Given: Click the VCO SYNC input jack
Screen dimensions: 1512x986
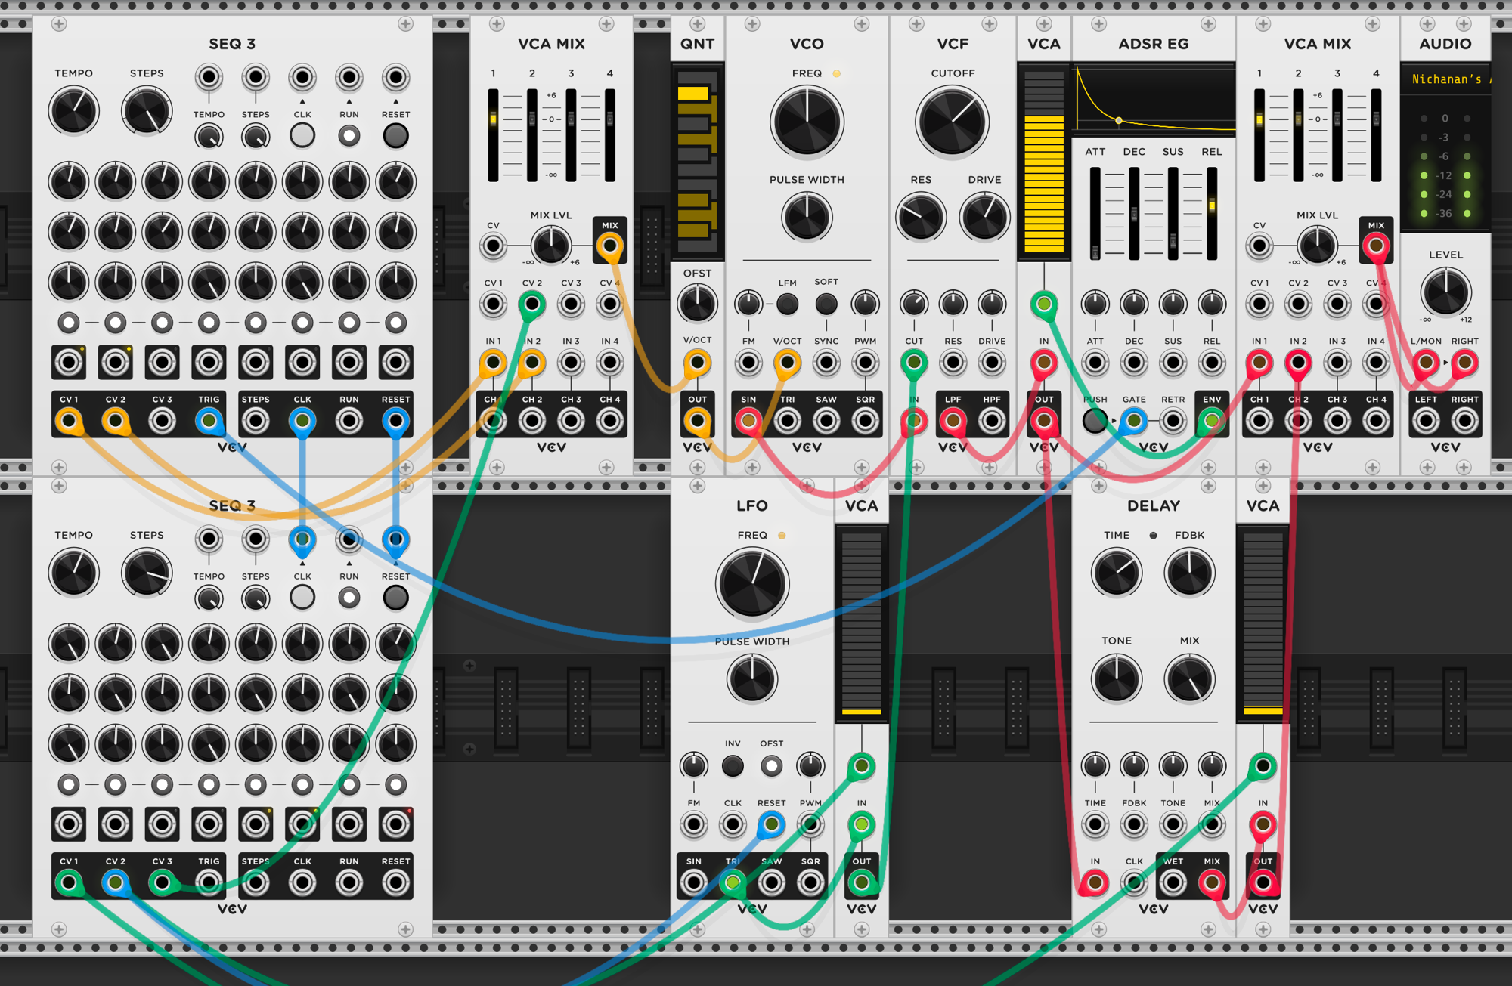Looking at the screenshot, I should tap(826, 363).
